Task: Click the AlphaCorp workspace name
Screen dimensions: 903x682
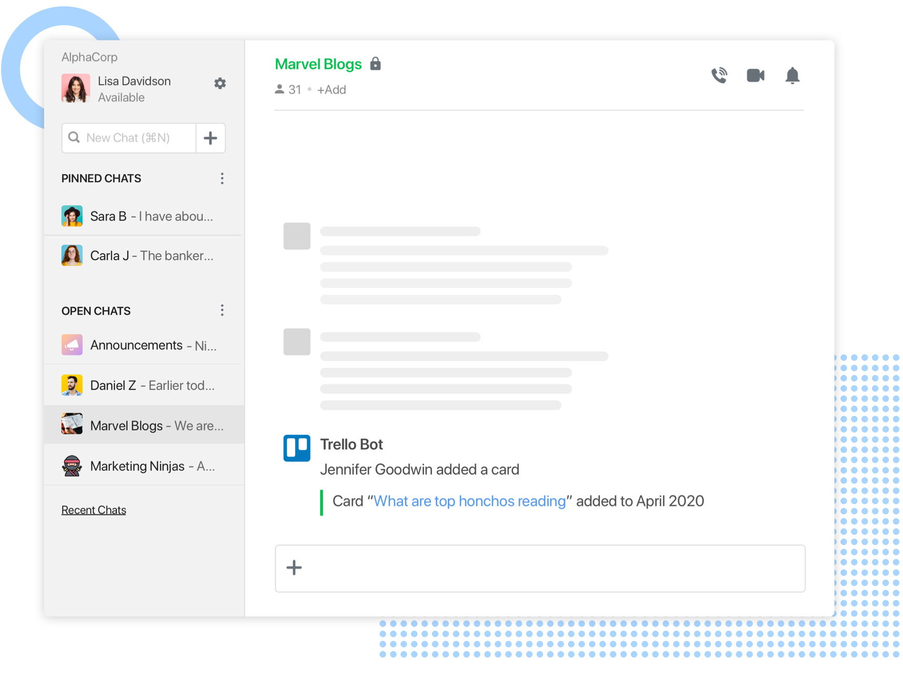Action: pos(89,57)
